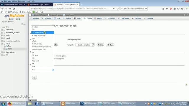Click the red adblock extension icon

[171, 9]
